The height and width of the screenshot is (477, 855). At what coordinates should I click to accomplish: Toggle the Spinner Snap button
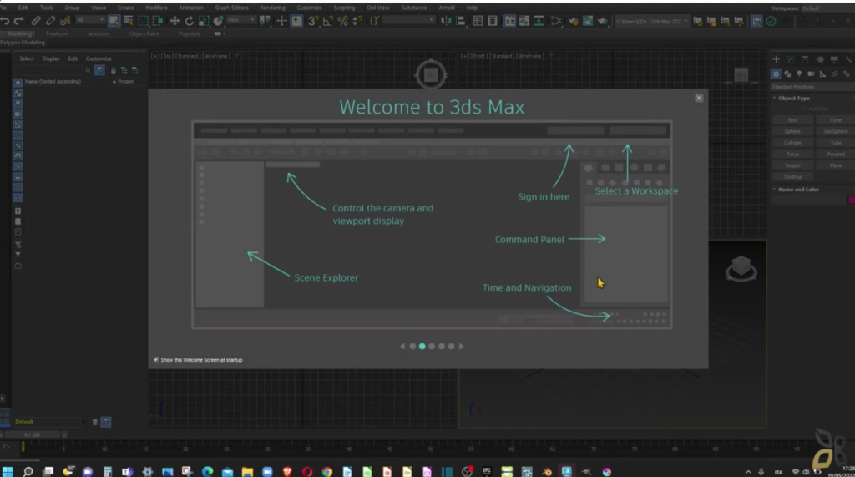[357, 21]
